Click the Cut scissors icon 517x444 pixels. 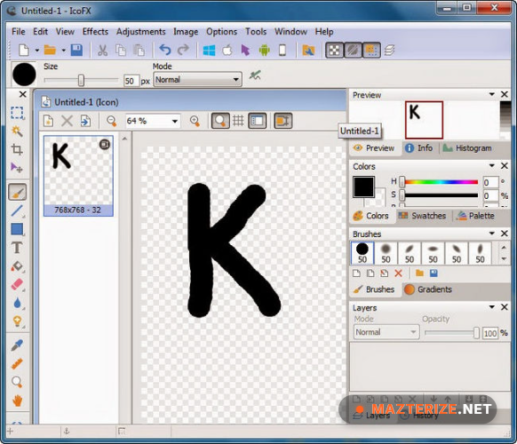pos(102,50)
